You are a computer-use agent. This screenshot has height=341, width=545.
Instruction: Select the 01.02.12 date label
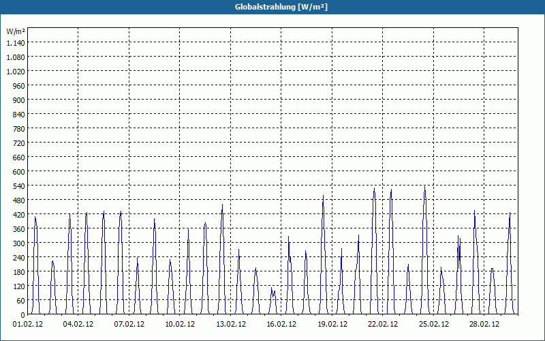pyautogui.click(x=28, y=325)
